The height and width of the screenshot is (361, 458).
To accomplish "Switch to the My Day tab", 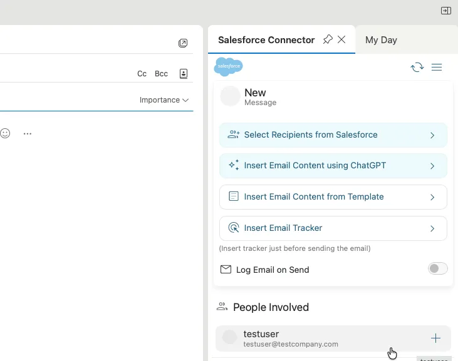I will click(x=381, y=39).
